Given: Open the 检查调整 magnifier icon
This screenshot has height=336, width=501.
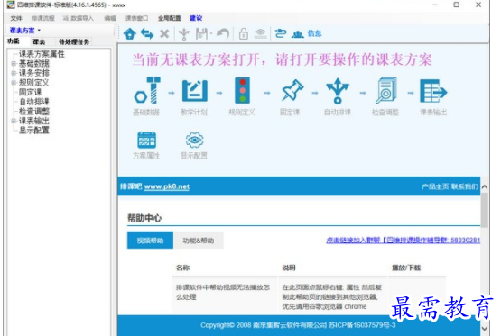Looking at the screenshot, I should [x=385, y=90].
